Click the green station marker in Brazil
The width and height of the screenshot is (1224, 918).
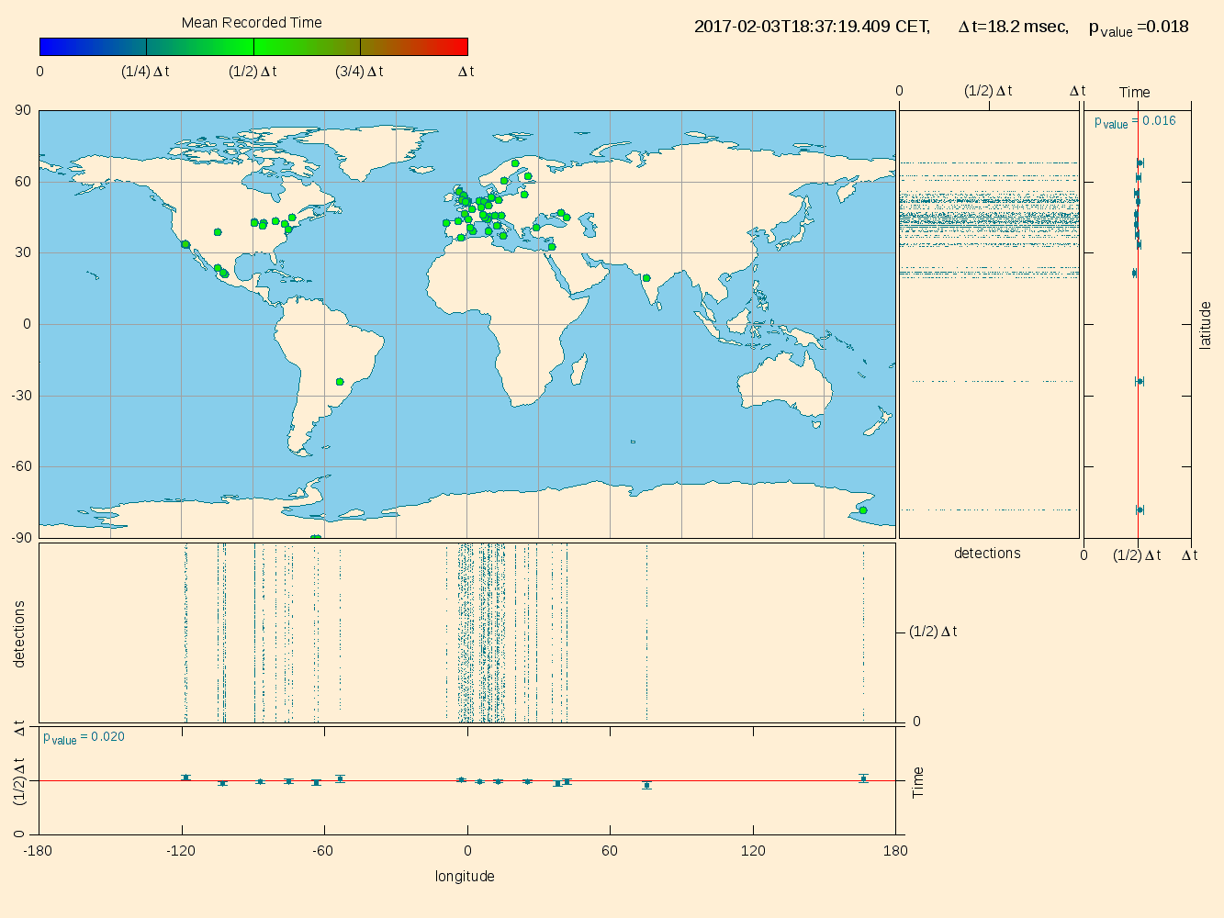[x=340, y=382]
